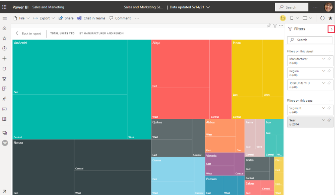The width and height of the screenshot is (335, 195).
Task: Select the Pirum East yellow tile
Action: click(247, 68)
